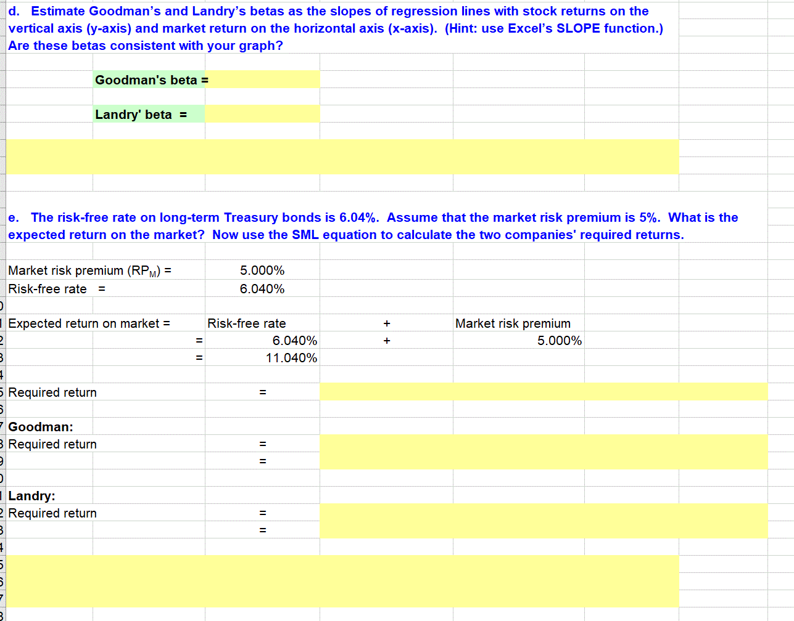The image size is (794, 621).
Task: Click the question d instruction text
Action: point(336,28)
